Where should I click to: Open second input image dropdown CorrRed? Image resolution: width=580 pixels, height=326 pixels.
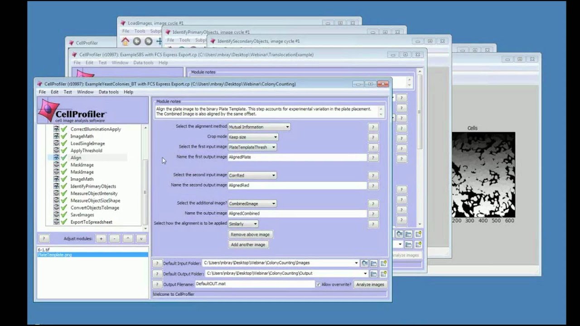click(x=252, y=175)
